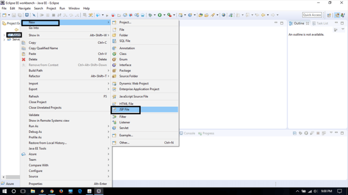Click the Project Explorer horizontal scrollbar

[13, 177]
